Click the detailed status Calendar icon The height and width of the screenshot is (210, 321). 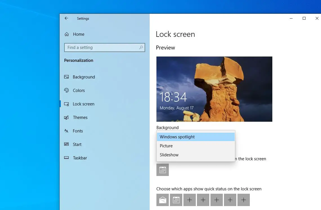tap(163, 170)
